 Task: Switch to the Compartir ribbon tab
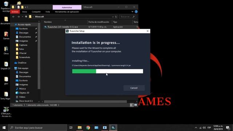pyautogui.click(x=36, y=12)
